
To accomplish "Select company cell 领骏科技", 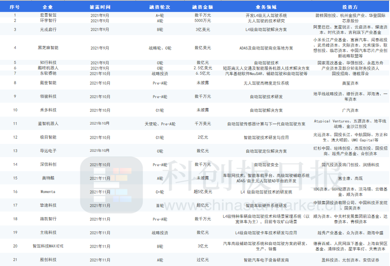I will tap(48, 96).
